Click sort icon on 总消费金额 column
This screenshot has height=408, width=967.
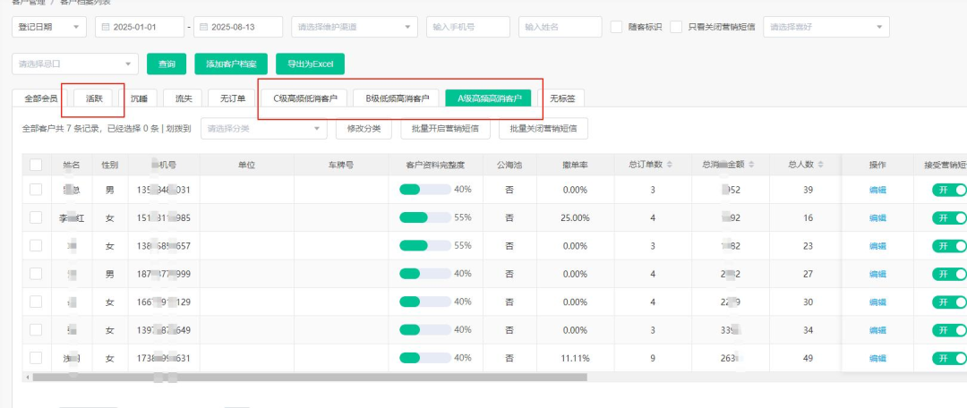tap(752, 165)
